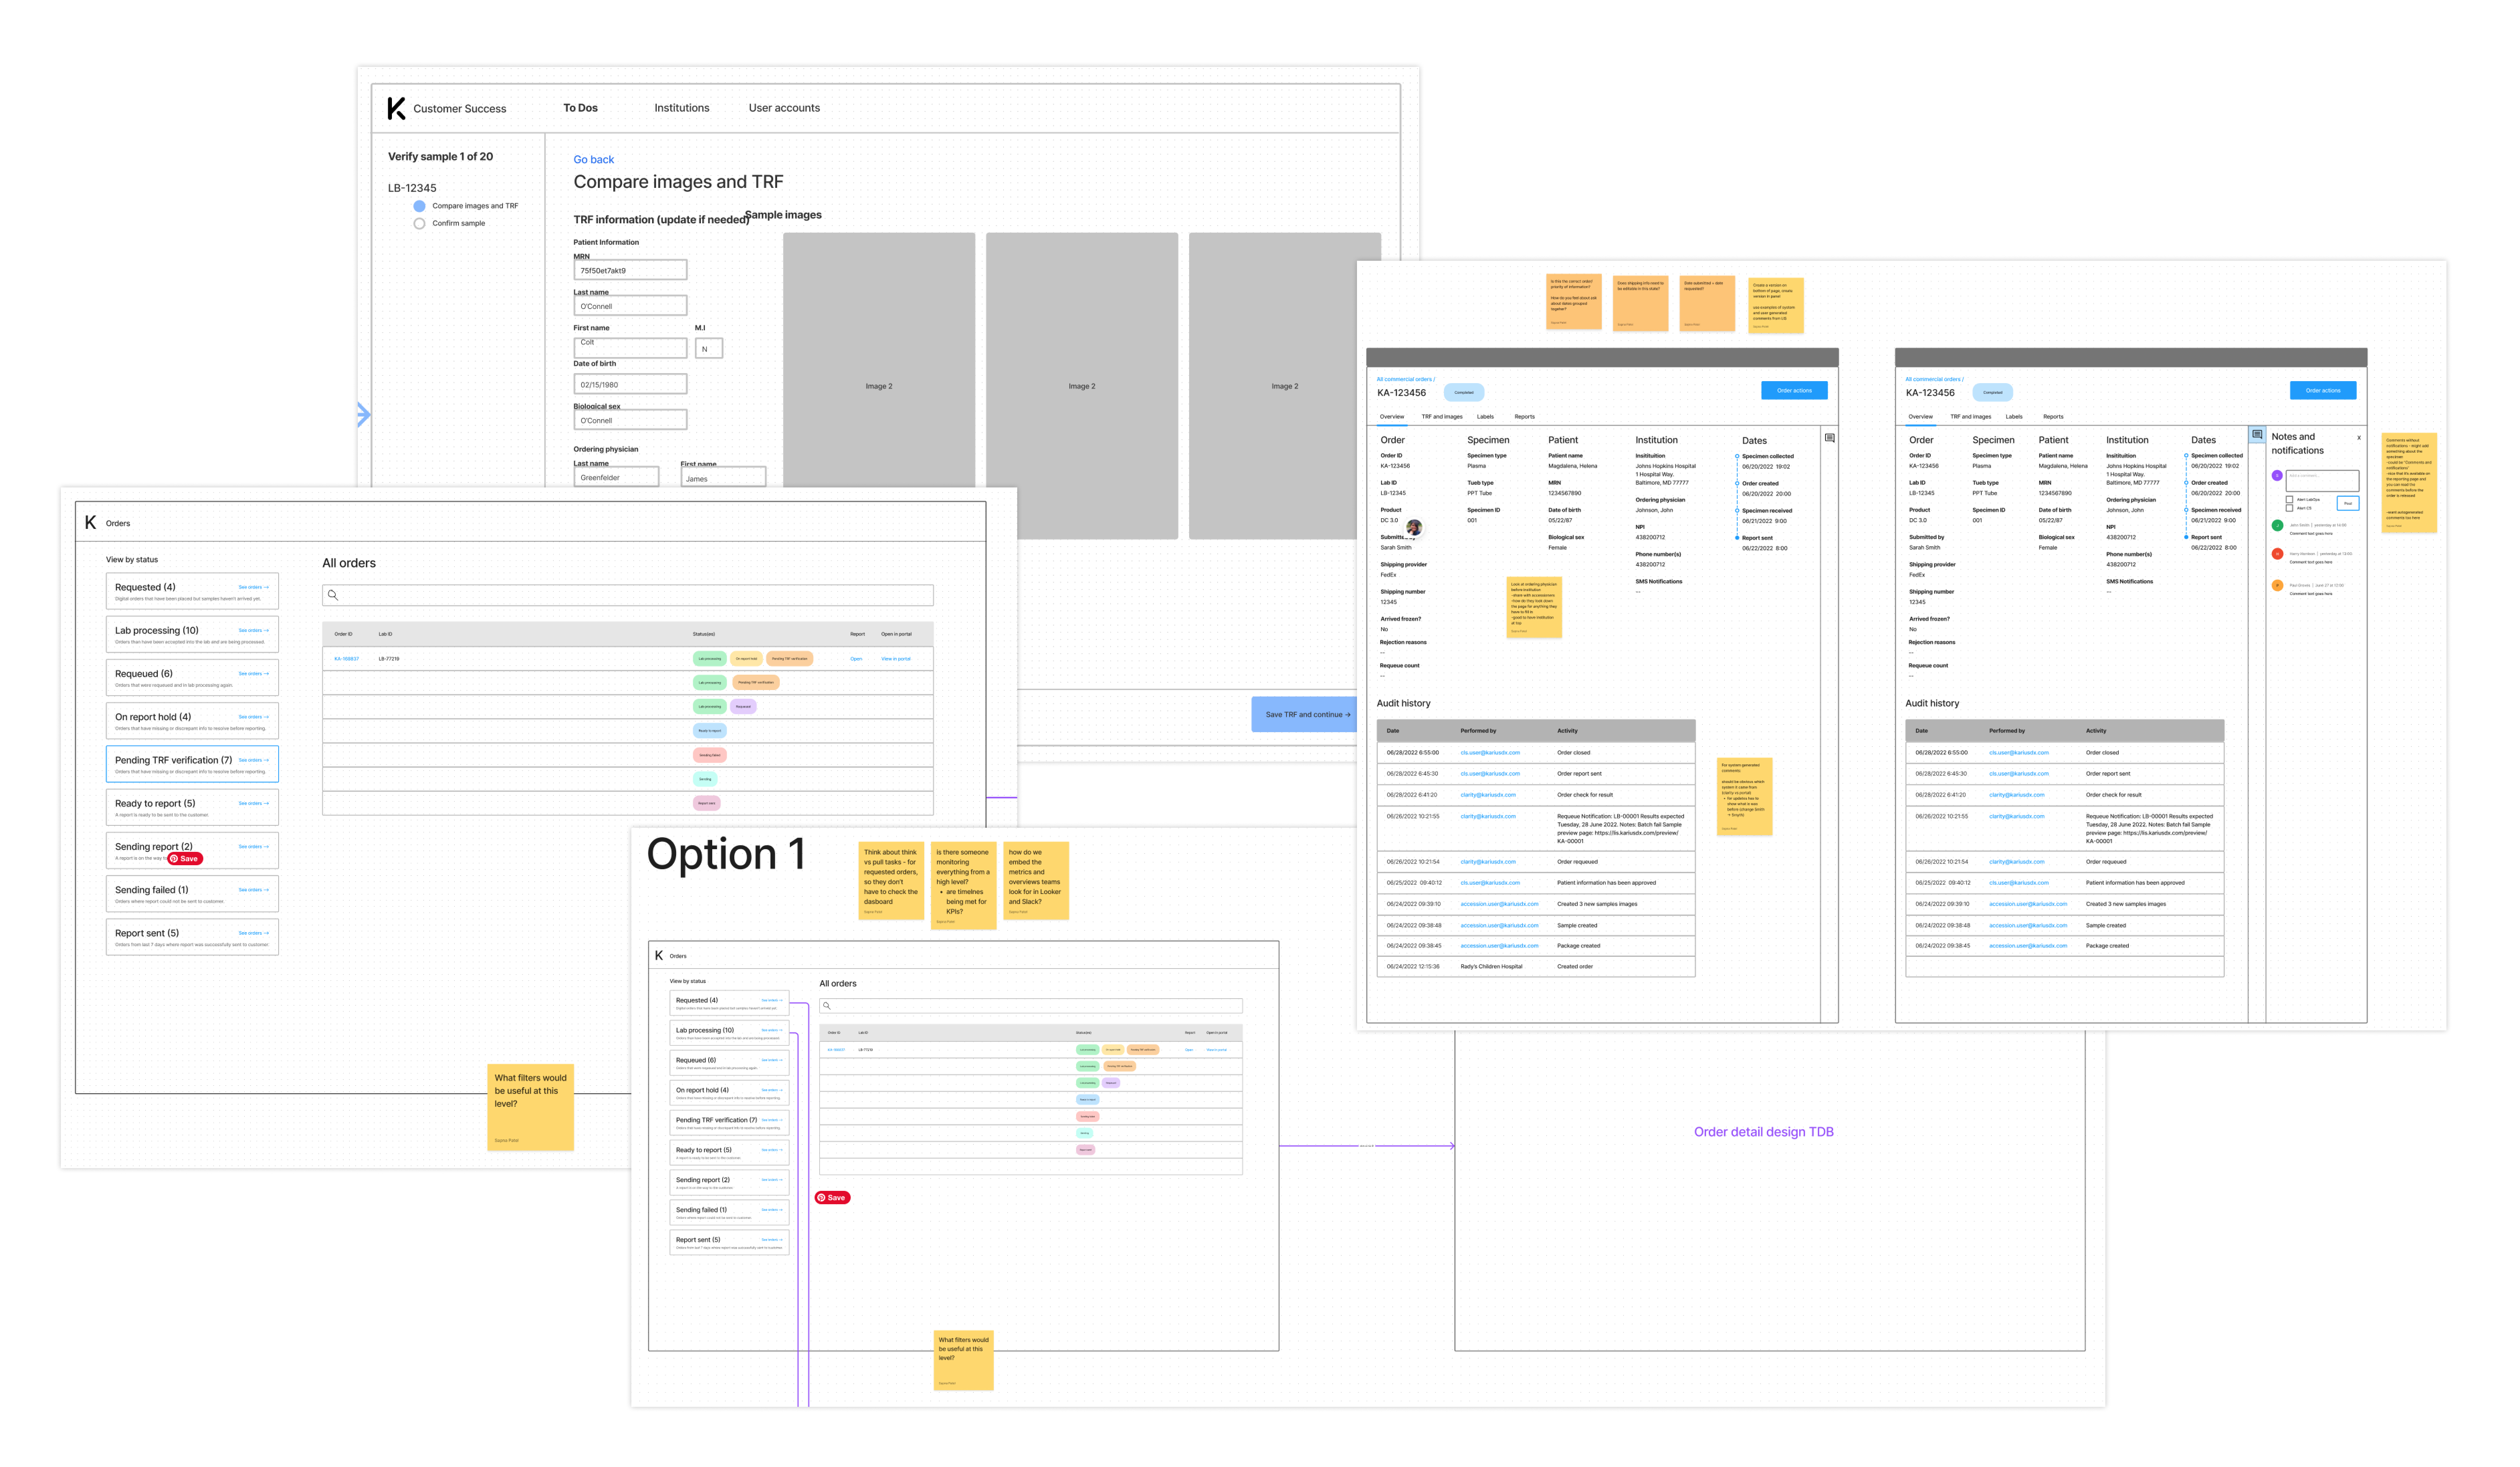
Task: Click the MRN field containing 75f50et7akt9
Action: pyautogui.click(x=630, y=270)
